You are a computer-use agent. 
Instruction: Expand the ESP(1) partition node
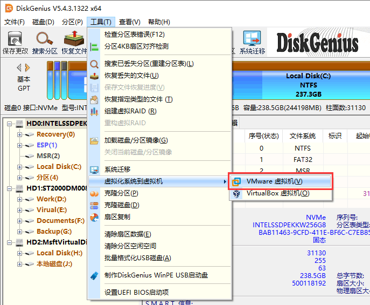(x=19, y=145)
